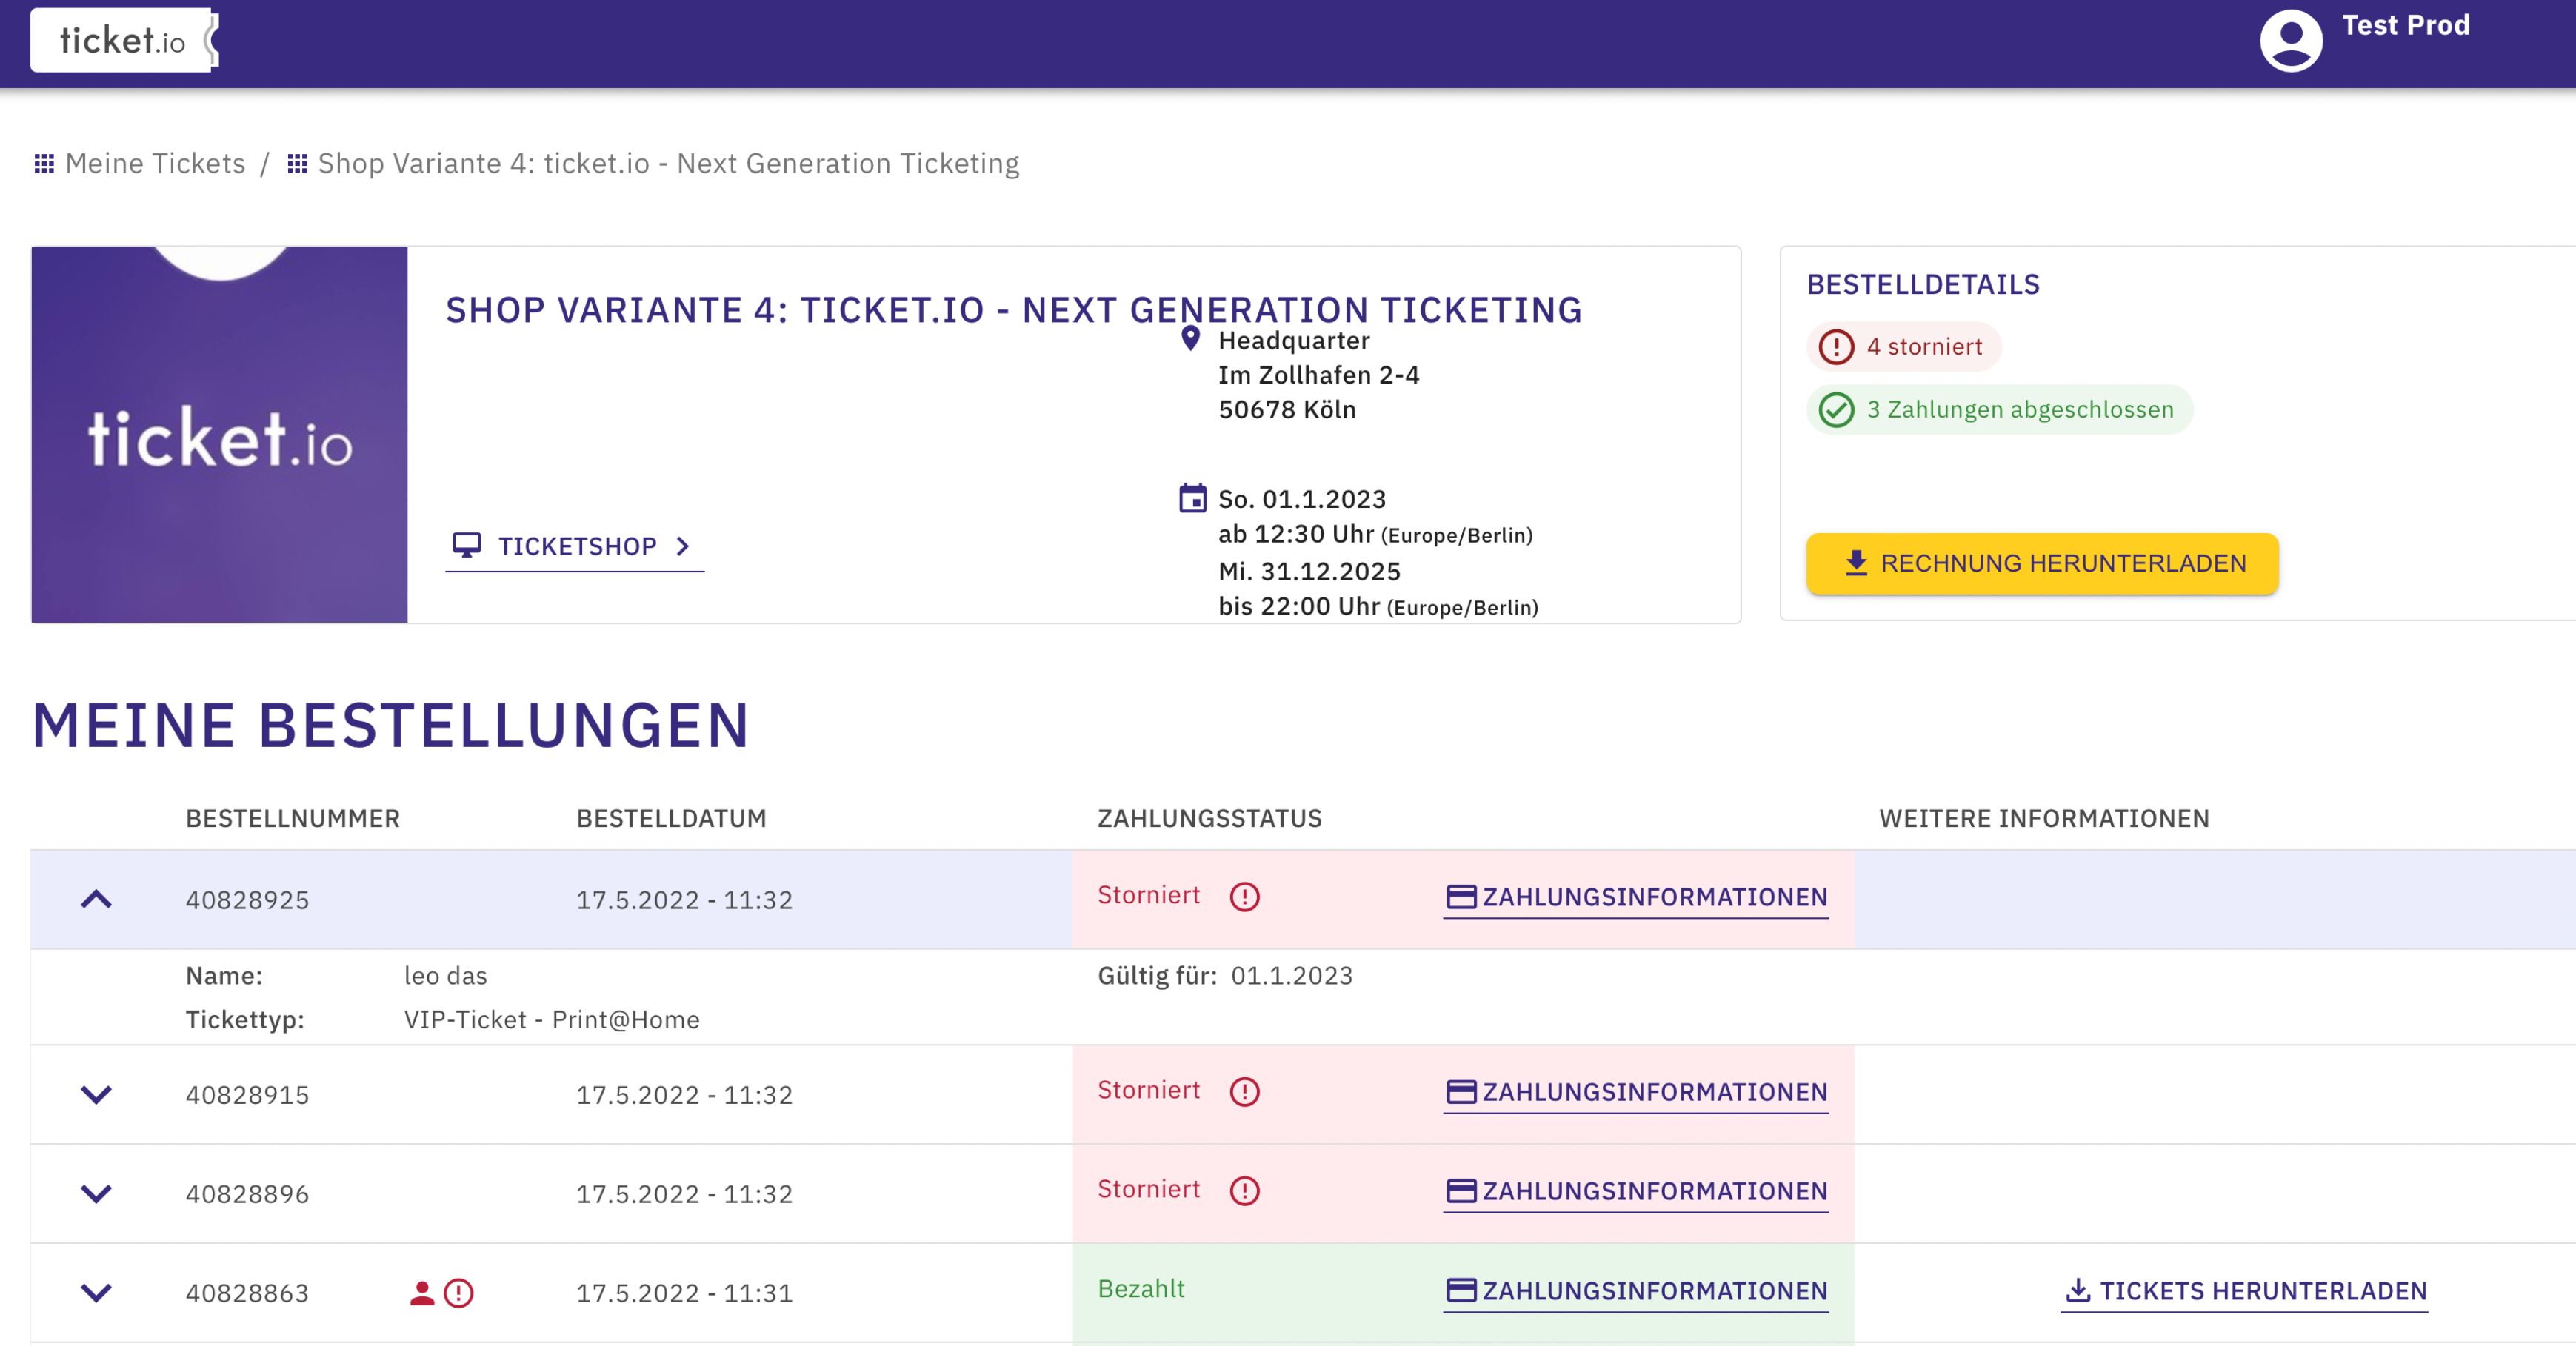Viewport: 2576px width, 1346px height.
Task: Click card icon on 40828863 Zahlungsinformationen
Action: pyautogui.click(x=1461, y=1290)
